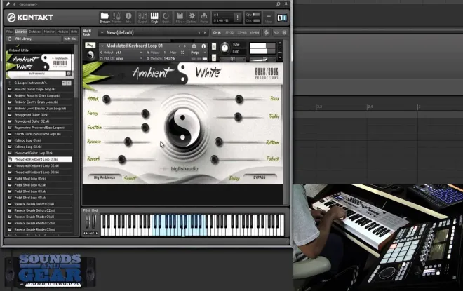Click the Reverb amount slider knob
463x291 pixels.
[121, 159]
